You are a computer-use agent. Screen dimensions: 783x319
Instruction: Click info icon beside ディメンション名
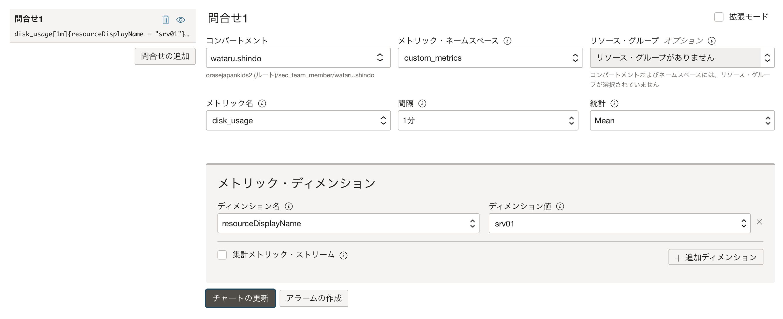tap(289, 206)
